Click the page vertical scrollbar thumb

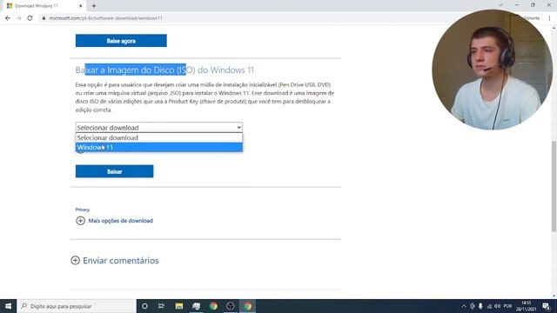click(554, 186)
